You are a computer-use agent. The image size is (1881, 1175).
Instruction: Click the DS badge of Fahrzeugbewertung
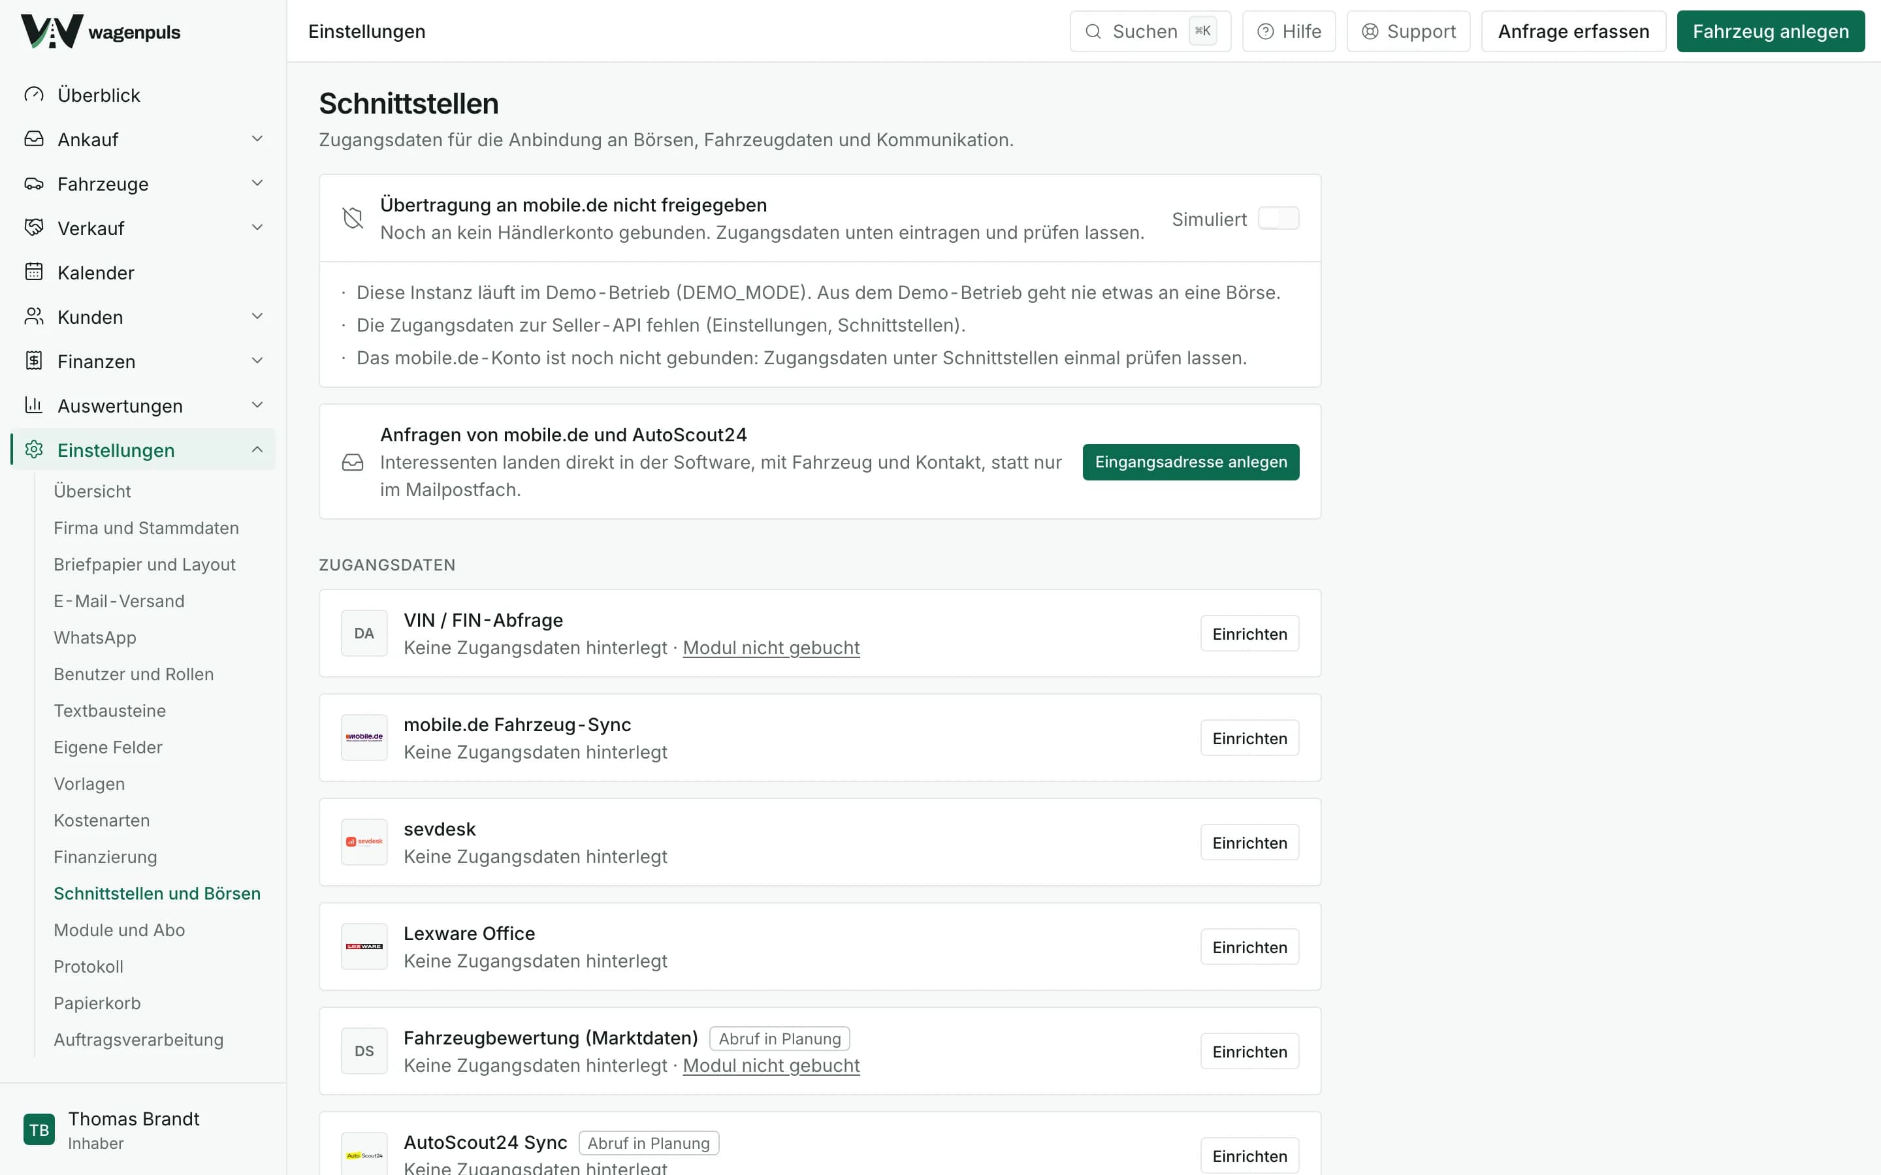click(364, 1051)
